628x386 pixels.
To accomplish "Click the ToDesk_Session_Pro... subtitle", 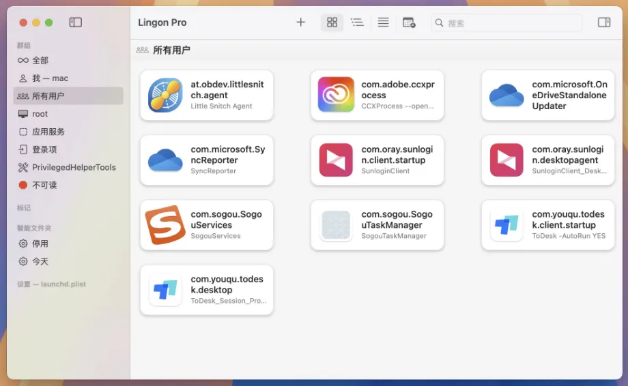I will pyautogui.click(x=228, y=301).
